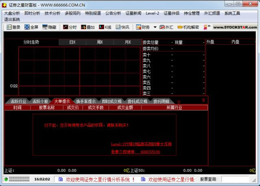Select the 换手率提示 tab

click(86, 102)
